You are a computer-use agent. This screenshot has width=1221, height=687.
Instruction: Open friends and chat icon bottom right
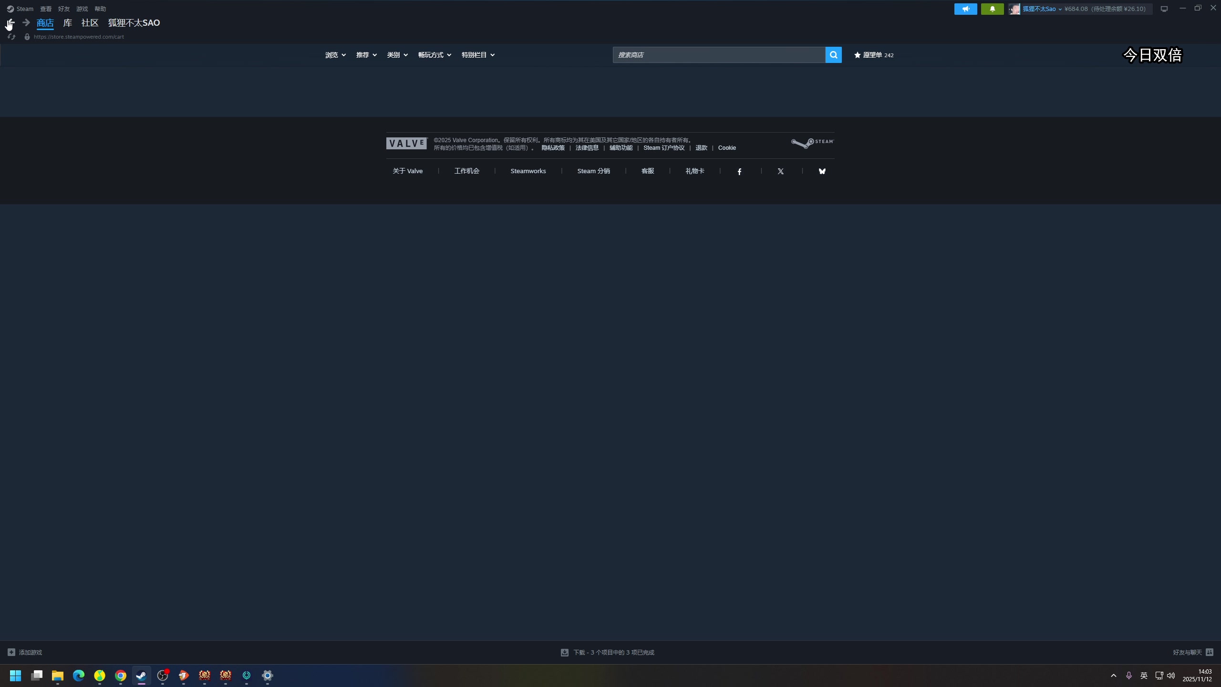[x=1209, y=652]
